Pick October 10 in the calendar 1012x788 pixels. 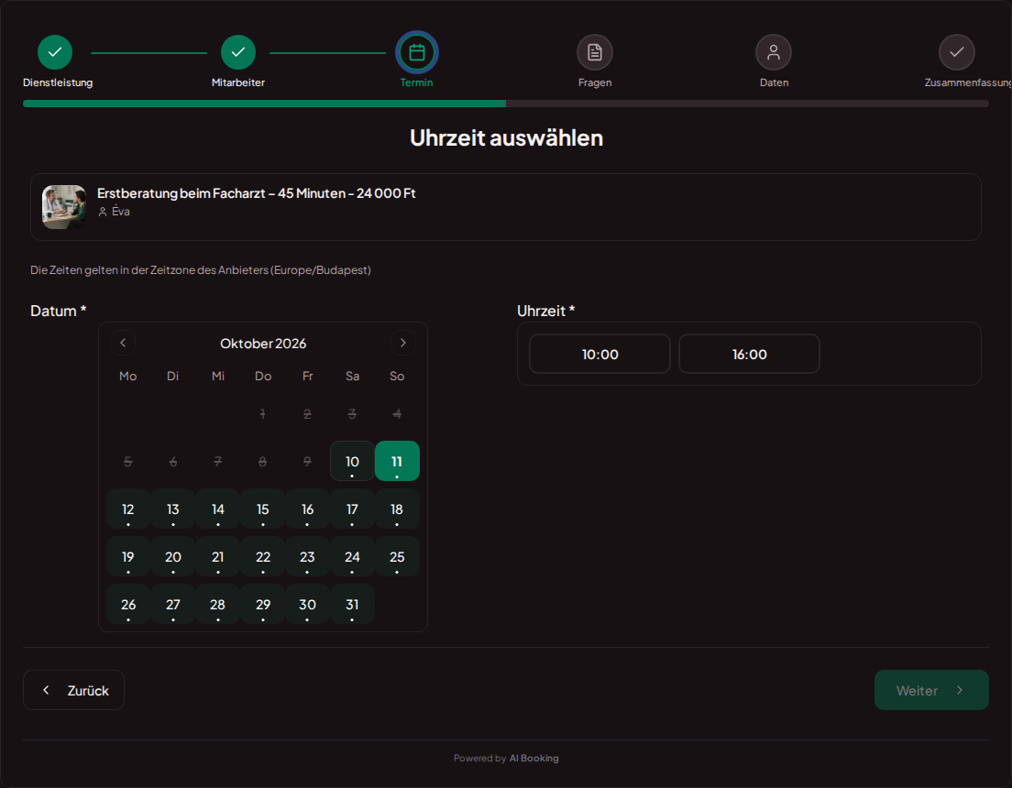352,461
